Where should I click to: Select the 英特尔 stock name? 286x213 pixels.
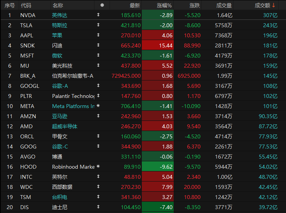(59, 177)
